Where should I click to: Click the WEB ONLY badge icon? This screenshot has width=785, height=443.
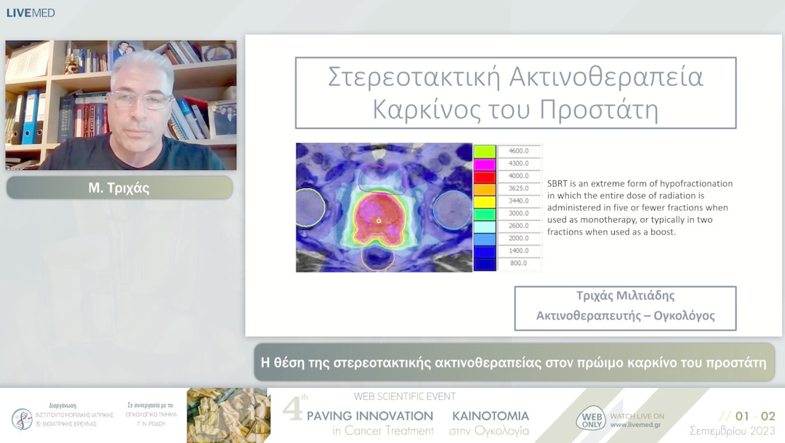pos(592,418)
